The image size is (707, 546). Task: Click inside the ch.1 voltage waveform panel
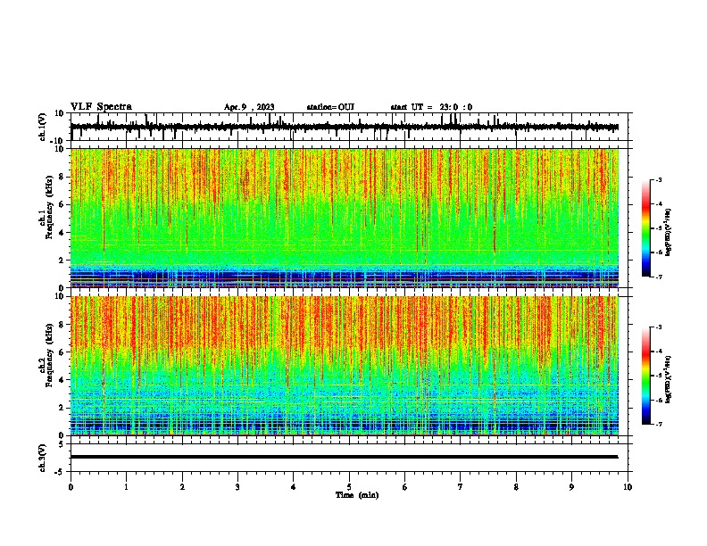[x=349, y=127]
